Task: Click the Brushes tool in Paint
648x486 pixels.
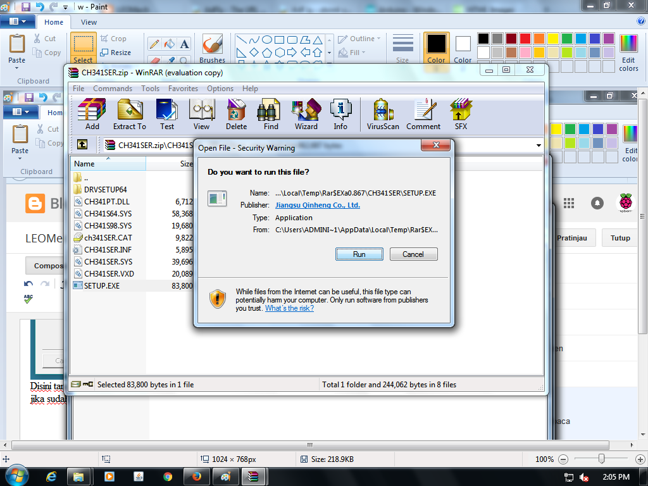Action: pyautogui.click(x=213, y=48)
